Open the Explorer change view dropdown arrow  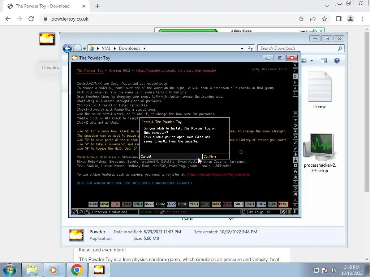[311, 61]
